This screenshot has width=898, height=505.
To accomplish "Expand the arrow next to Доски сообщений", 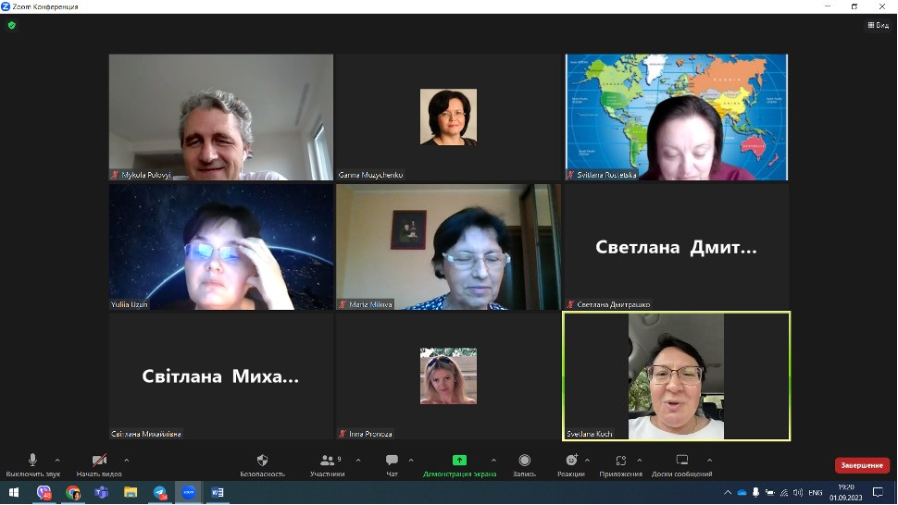I will click(x=709, y=460).
